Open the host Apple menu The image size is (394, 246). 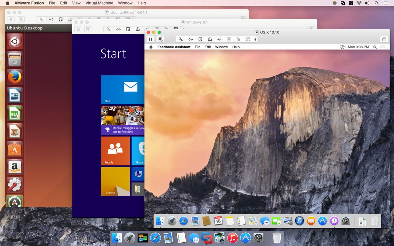[x=7, y=3]
